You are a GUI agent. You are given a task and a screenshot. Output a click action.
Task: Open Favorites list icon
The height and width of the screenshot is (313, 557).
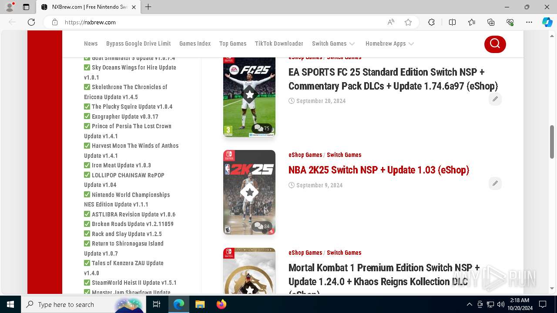472,22
